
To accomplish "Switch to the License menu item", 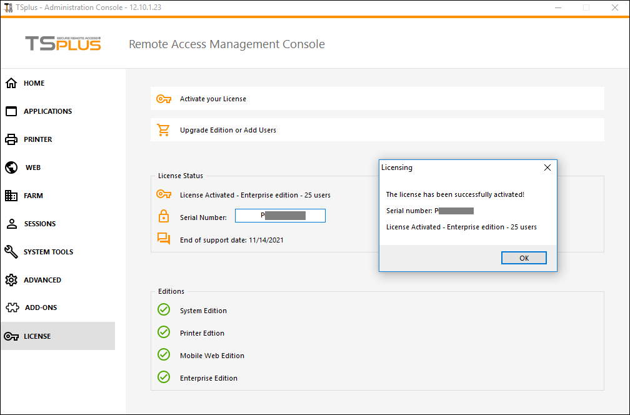I will click(37, 336).
